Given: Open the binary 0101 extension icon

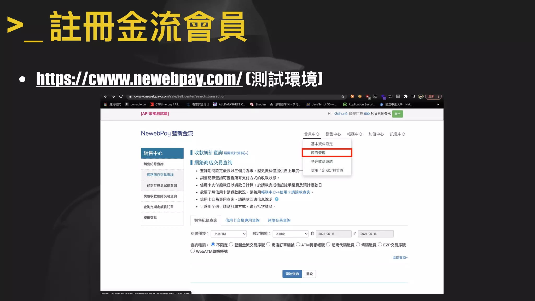Looking at the screenshot, I should 390,96.
